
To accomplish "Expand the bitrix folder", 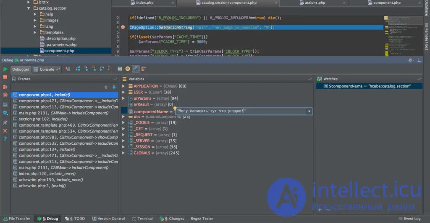I will (29, 2).
